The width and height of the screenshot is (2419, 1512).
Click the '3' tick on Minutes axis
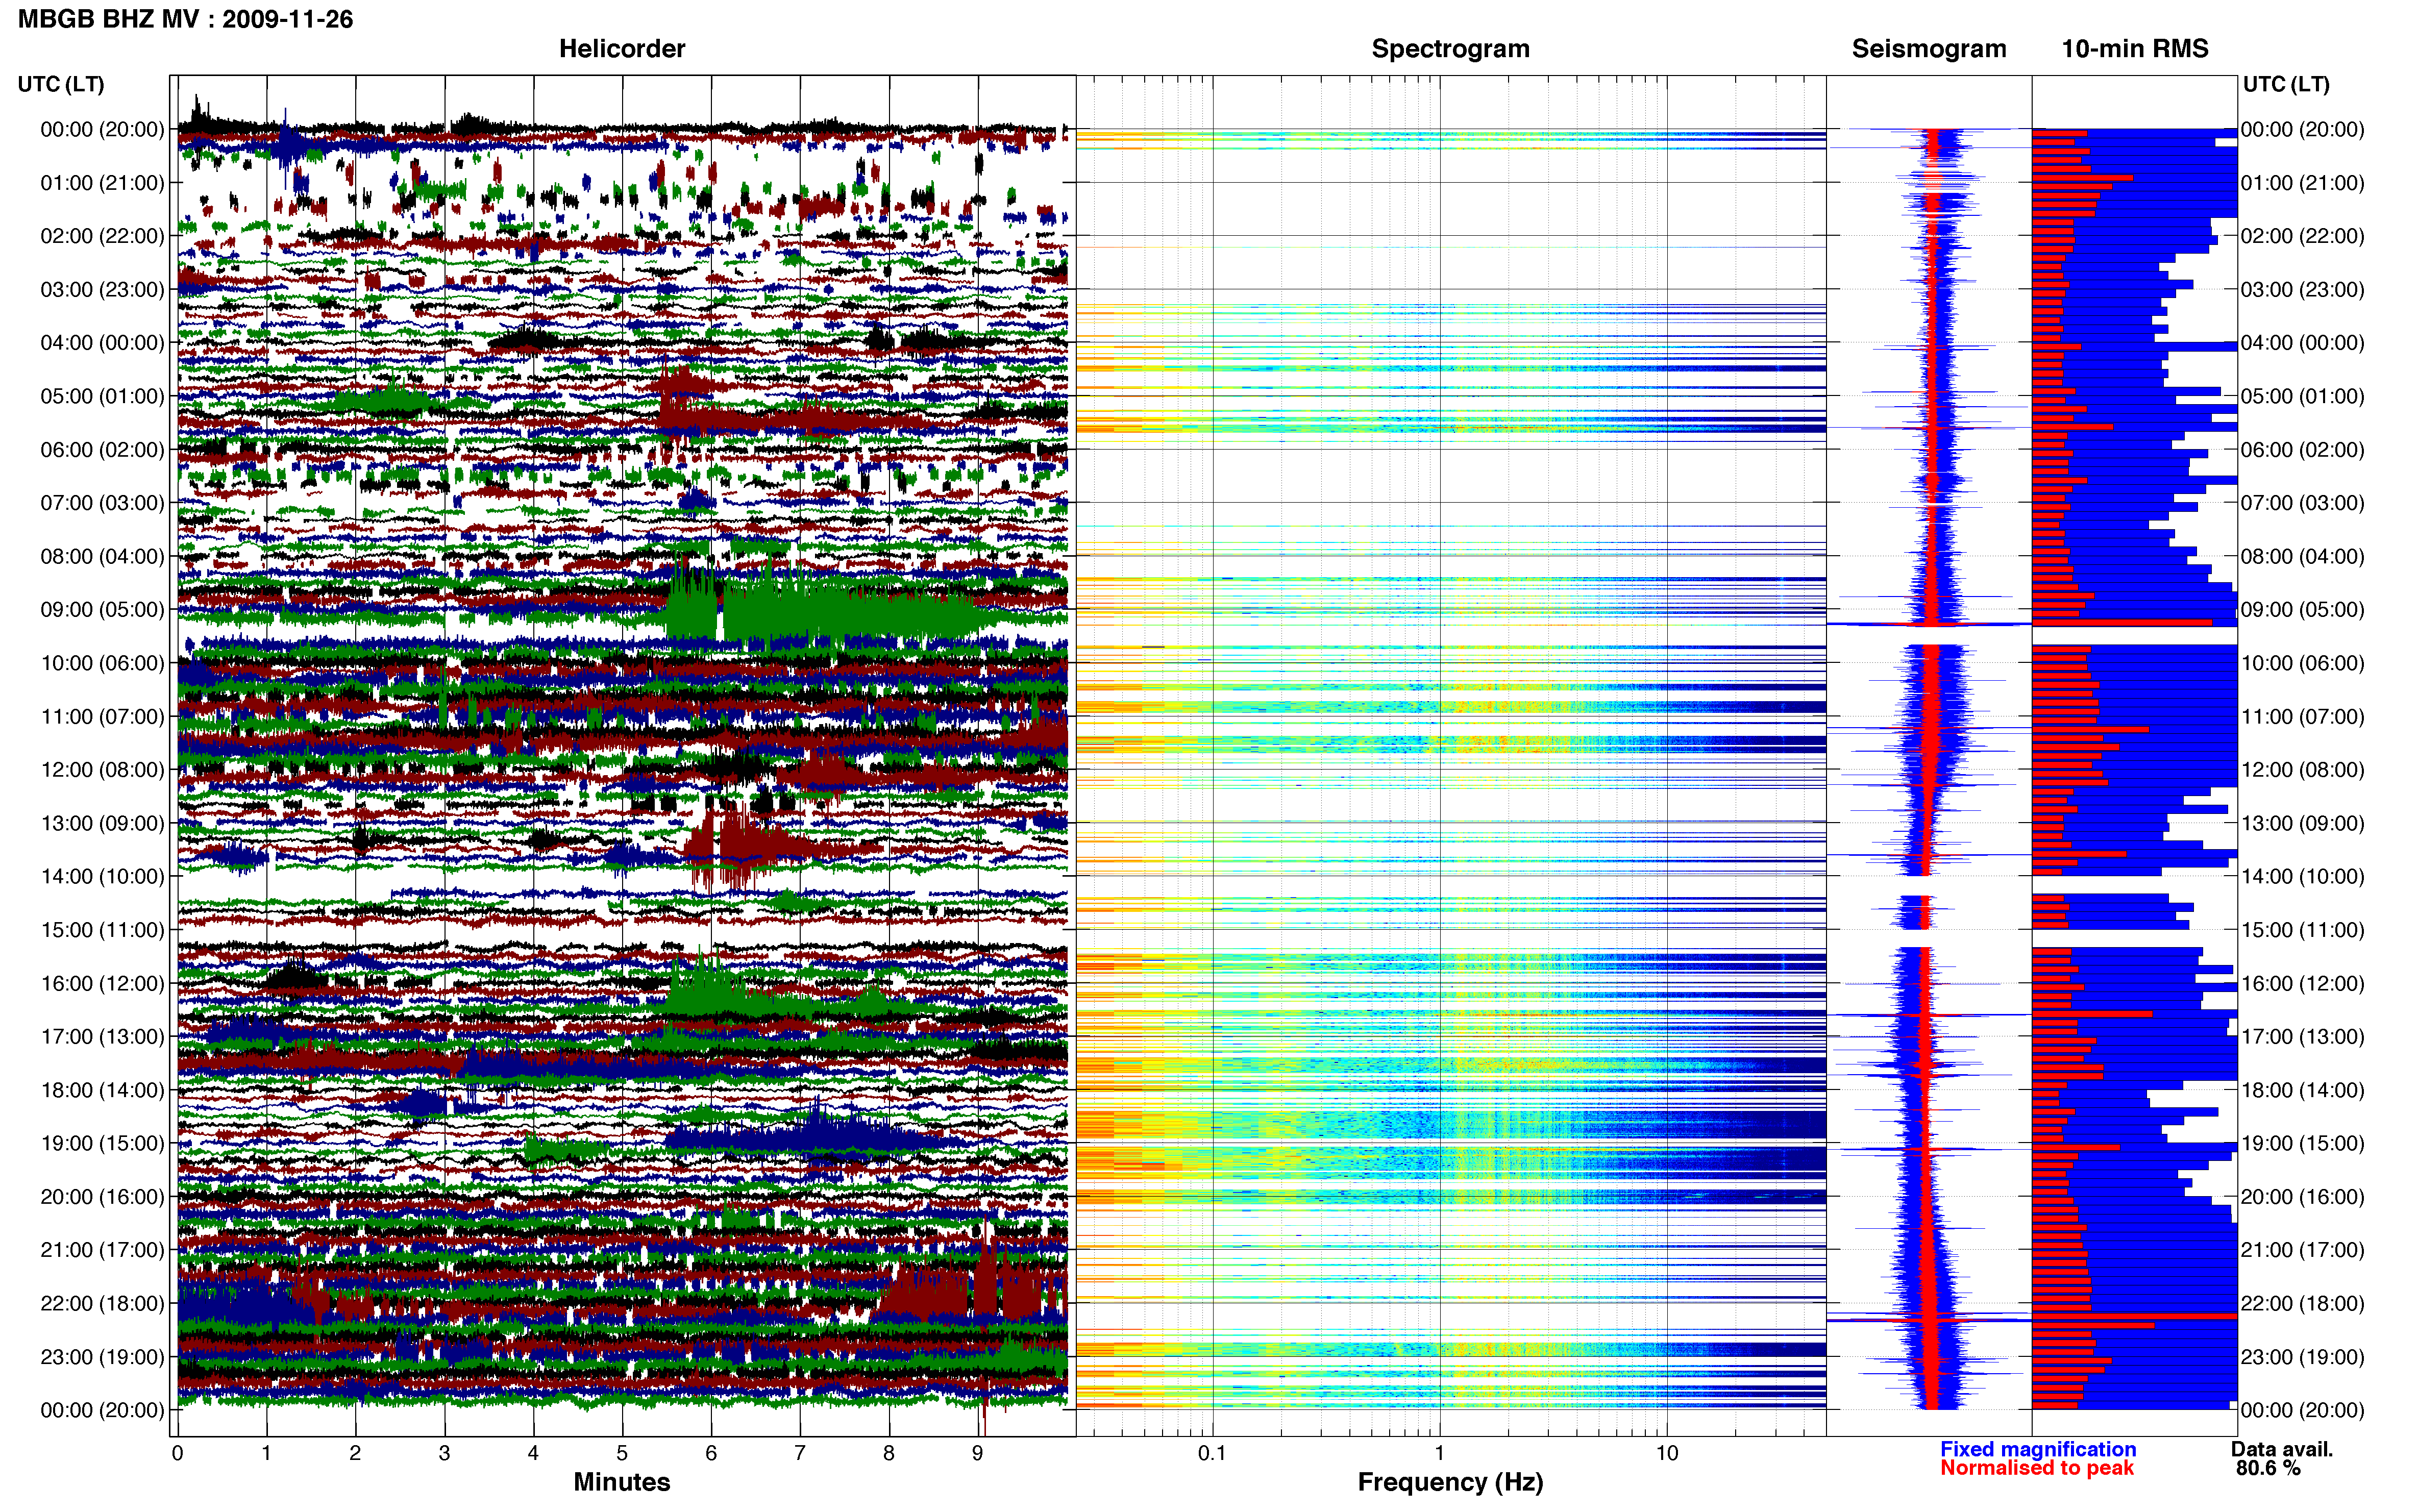tap(444, 1454)
